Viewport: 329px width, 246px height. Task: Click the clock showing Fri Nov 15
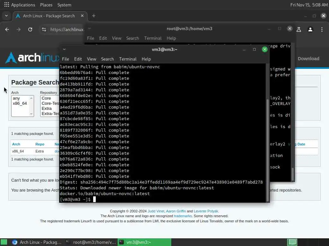309,4
